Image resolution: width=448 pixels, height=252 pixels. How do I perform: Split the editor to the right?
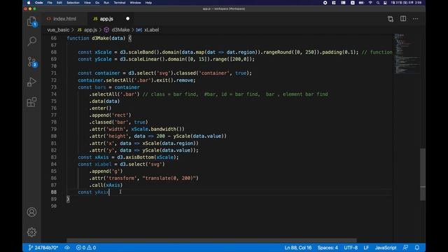[x=403, y=19]
